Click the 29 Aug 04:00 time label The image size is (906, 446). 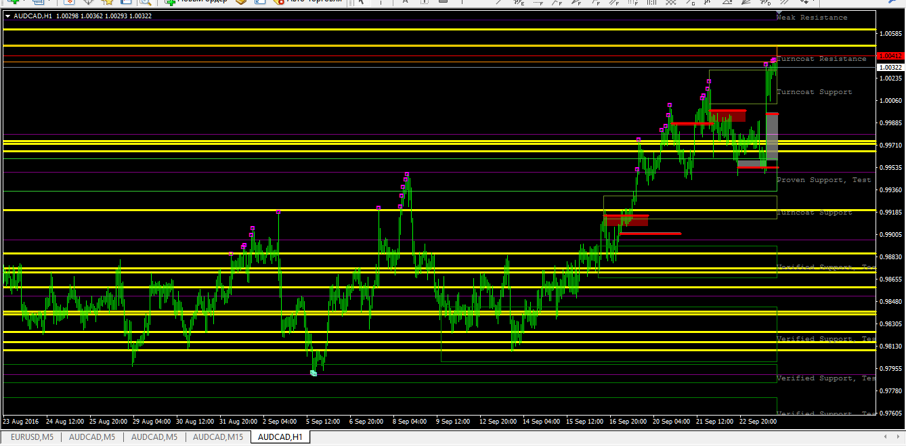152,421
